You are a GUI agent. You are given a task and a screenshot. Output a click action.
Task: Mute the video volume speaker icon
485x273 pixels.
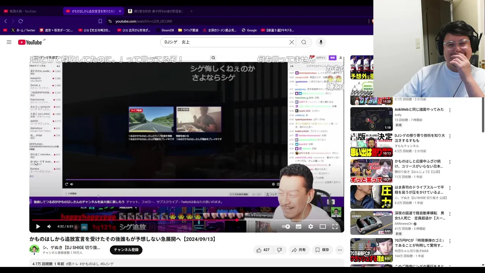49,226
